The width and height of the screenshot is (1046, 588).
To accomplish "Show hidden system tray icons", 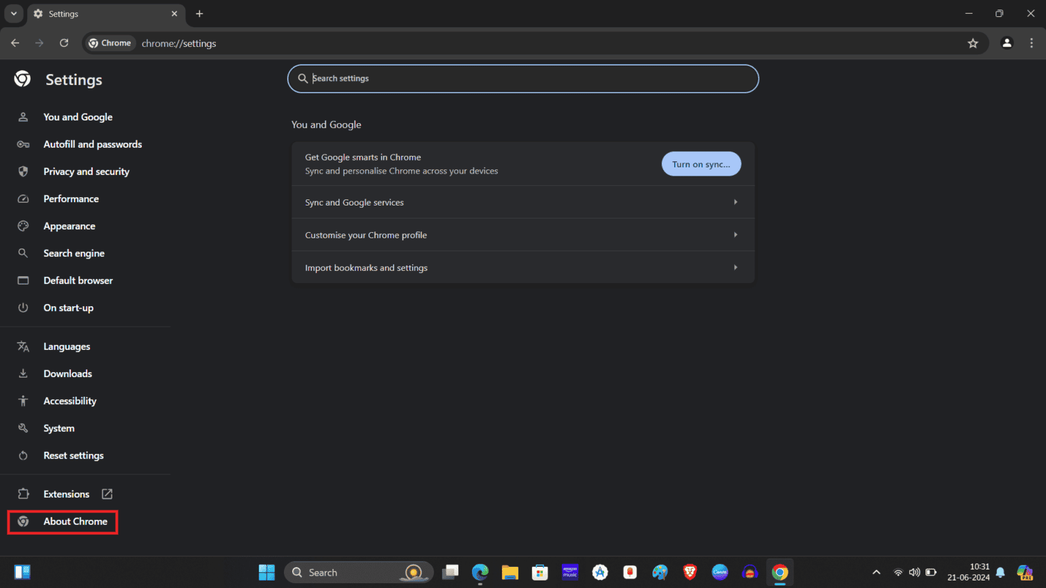I will tap(876, 572).
